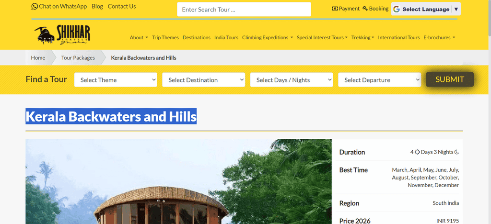Click the WhatsApp chat icon
Image resolution: width=491 pixels, height=224 pixels.
(35, 6)
